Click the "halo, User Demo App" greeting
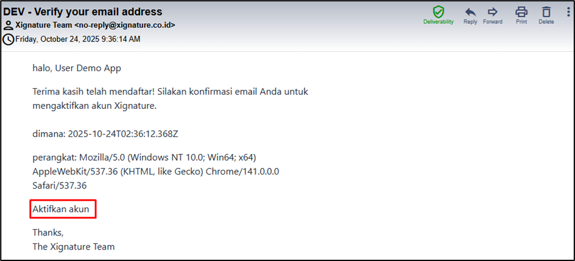Viewport: 575px width, 261px height. tap(77, 68)
